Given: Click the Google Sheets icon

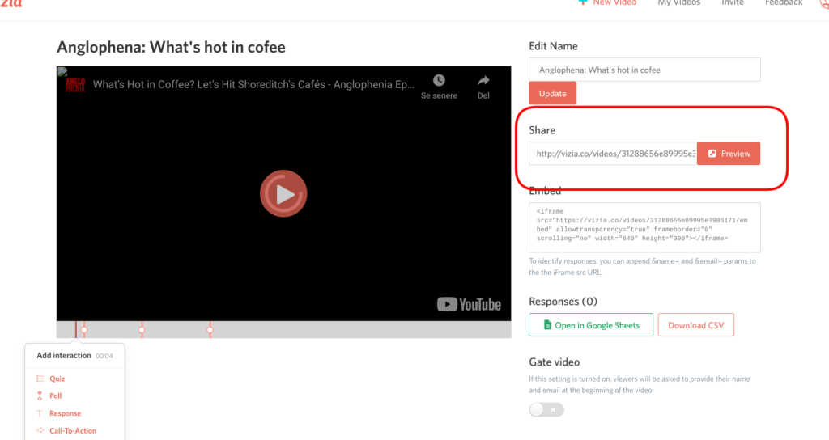Looking at the screenshot, I should (x=548, y=325).
